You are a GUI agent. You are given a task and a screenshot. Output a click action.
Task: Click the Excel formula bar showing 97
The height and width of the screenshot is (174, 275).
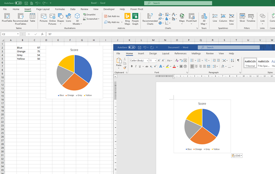160,34
